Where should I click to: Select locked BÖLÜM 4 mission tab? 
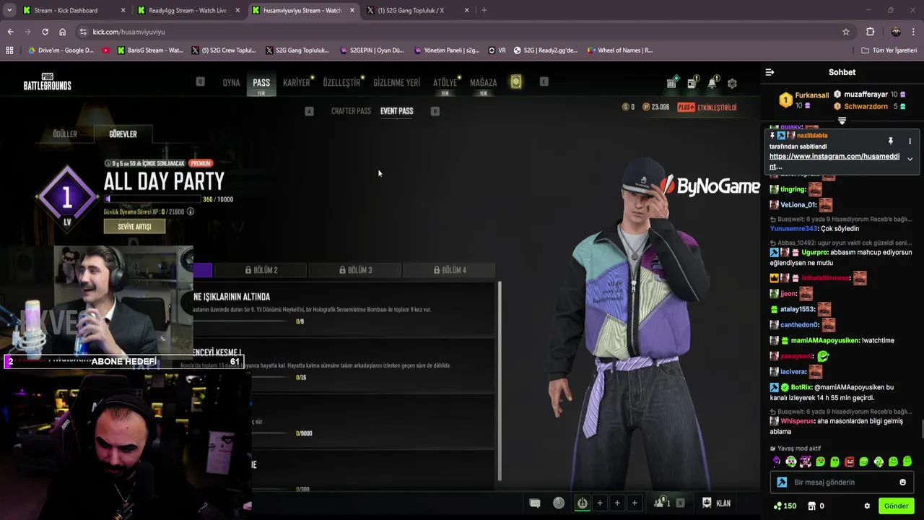click(x=449, y=270)
